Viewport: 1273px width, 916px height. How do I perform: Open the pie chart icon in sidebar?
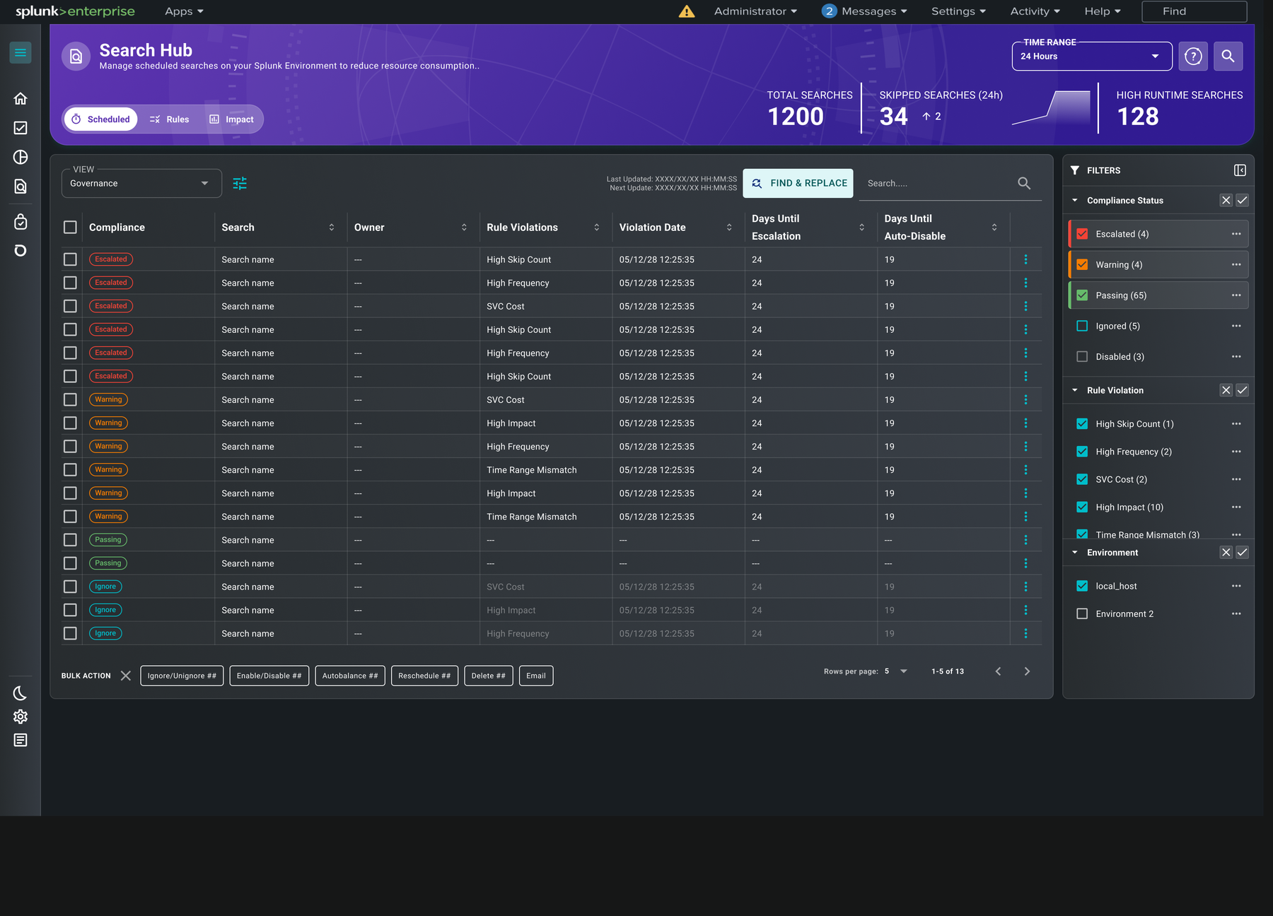click(21, 157)
